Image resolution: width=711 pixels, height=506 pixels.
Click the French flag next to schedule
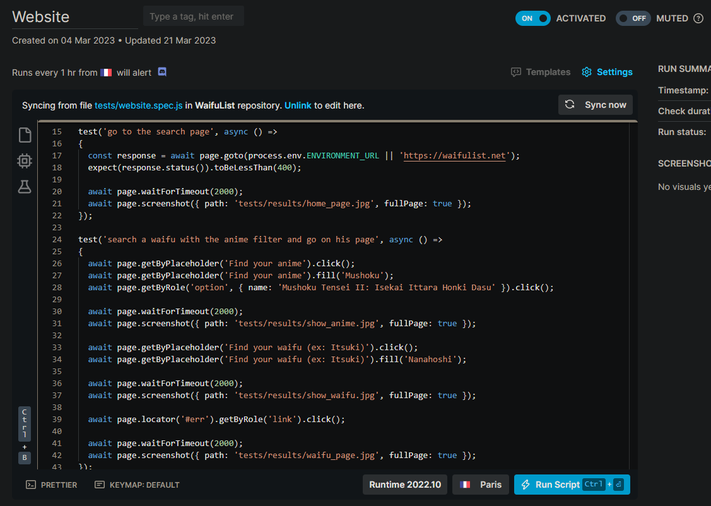[106, 73]
